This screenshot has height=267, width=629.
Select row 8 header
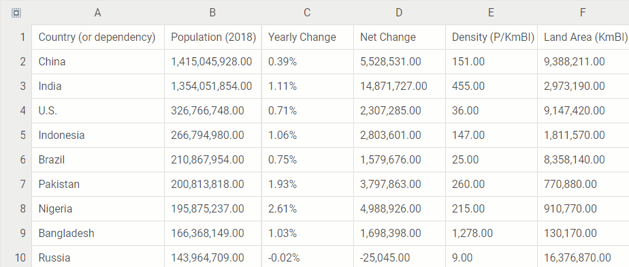[16, 209]
